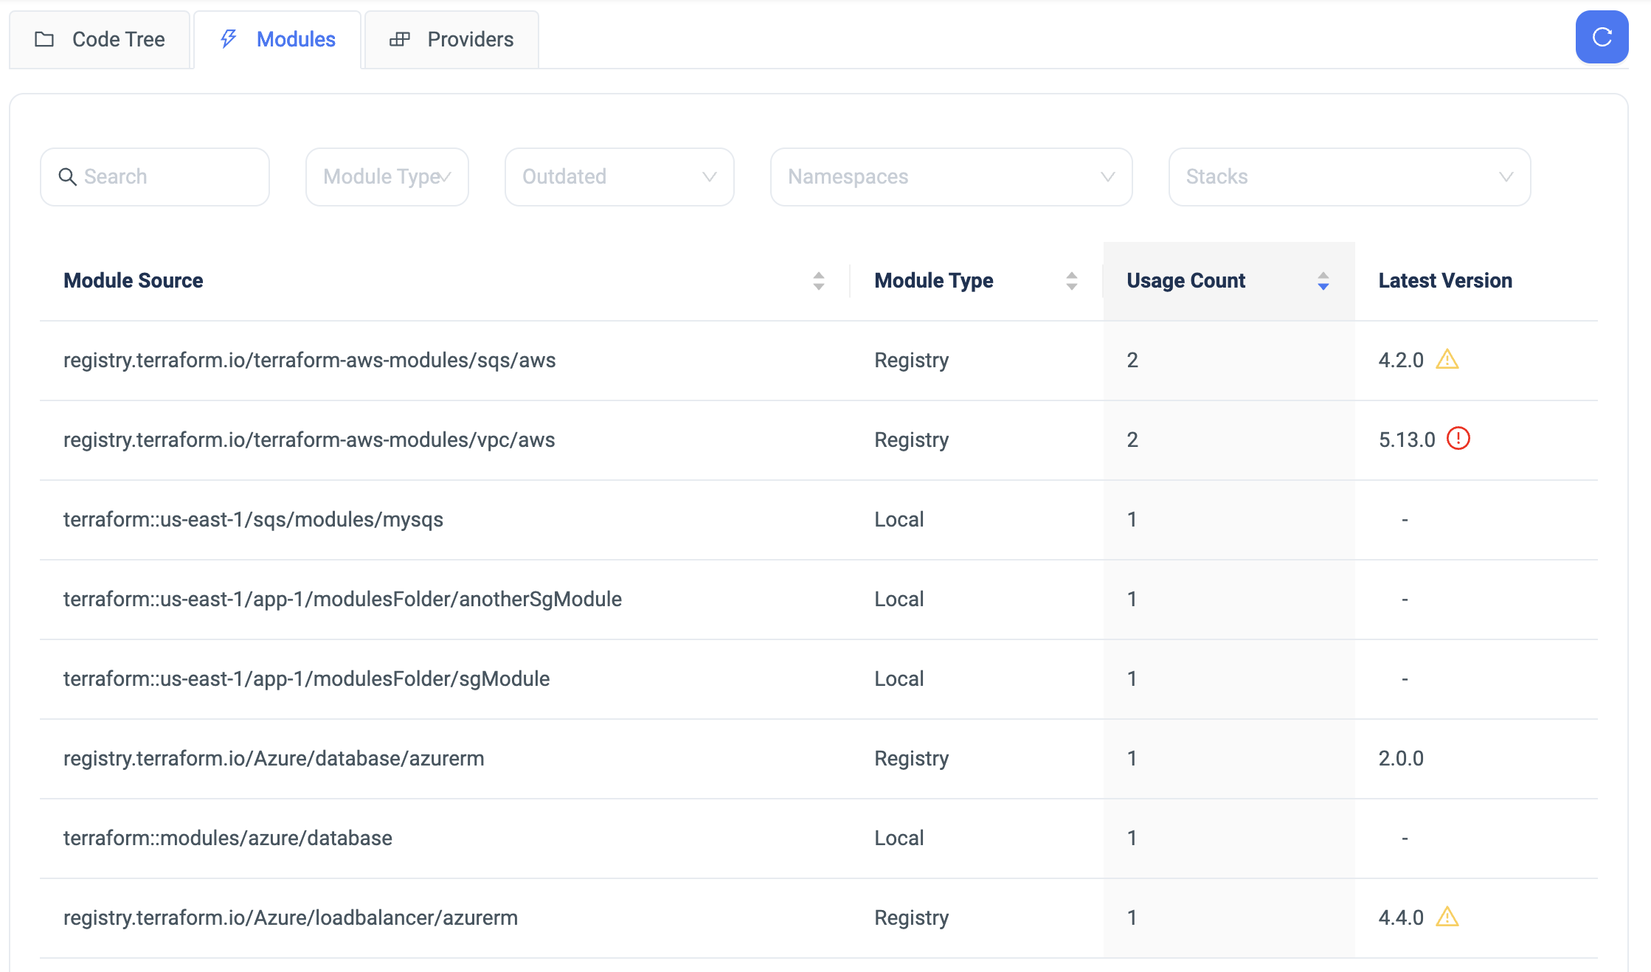
Task: Sort by Module Type column arrows
Action: 1072,281
